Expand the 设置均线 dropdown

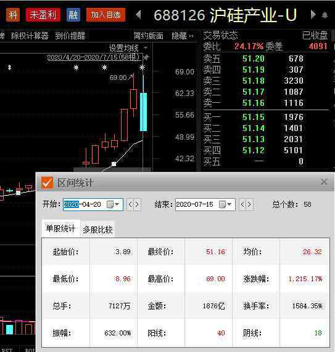146,48
